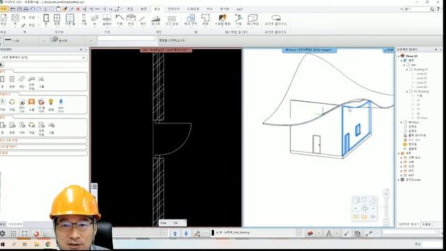Expand the 영역(Zones) node in project tree
Image resolution: width=446 pixels, height=251 pixels.
399,180
